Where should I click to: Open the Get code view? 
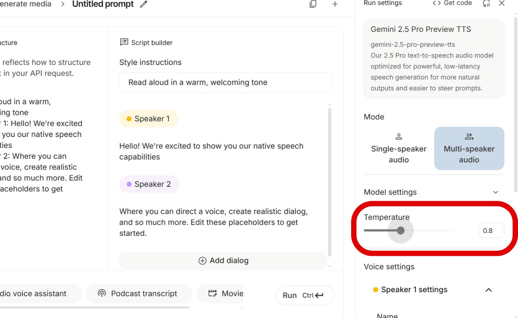pyautogui.click(x=452, y=3)
